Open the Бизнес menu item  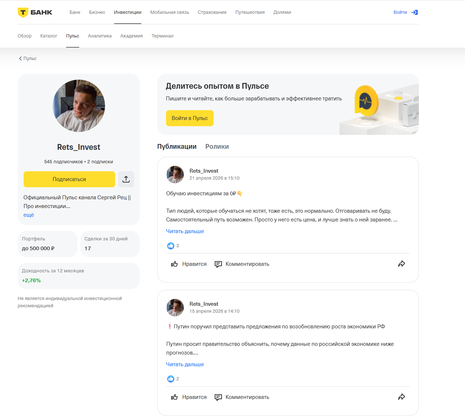[x=97, y=12]
